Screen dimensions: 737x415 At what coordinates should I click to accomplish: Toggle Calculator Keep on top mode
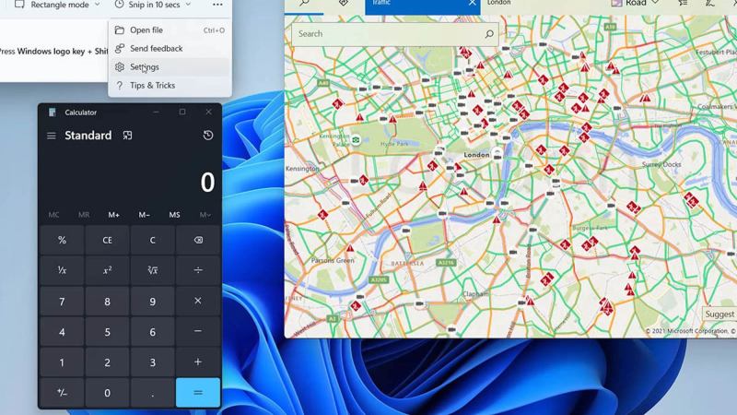[127, 136]
